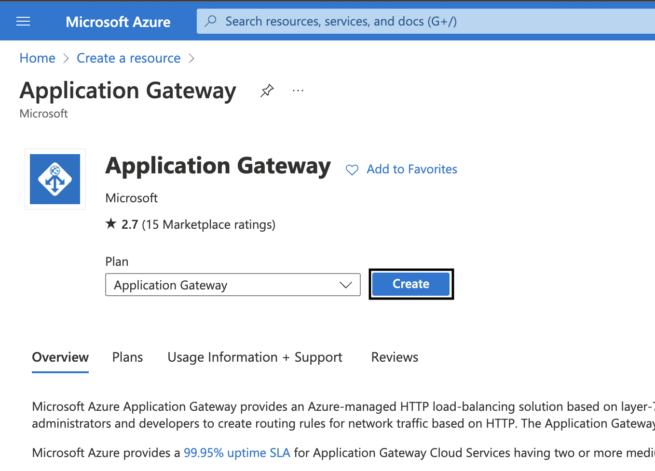Viewport: 655px width, 471px height.
Task: Click the chevron after Create a resource
Action: pos(191,58)
